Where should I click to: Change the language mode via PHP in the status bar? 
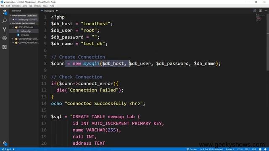coord(254,149)
